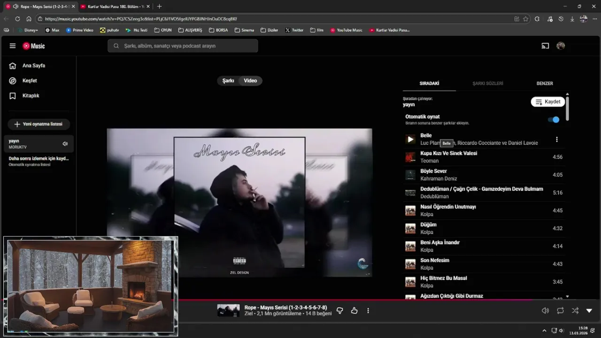The image size is (601, 338).
Task: Open Keşfet from the sidebar
Action: pos(30,81)
